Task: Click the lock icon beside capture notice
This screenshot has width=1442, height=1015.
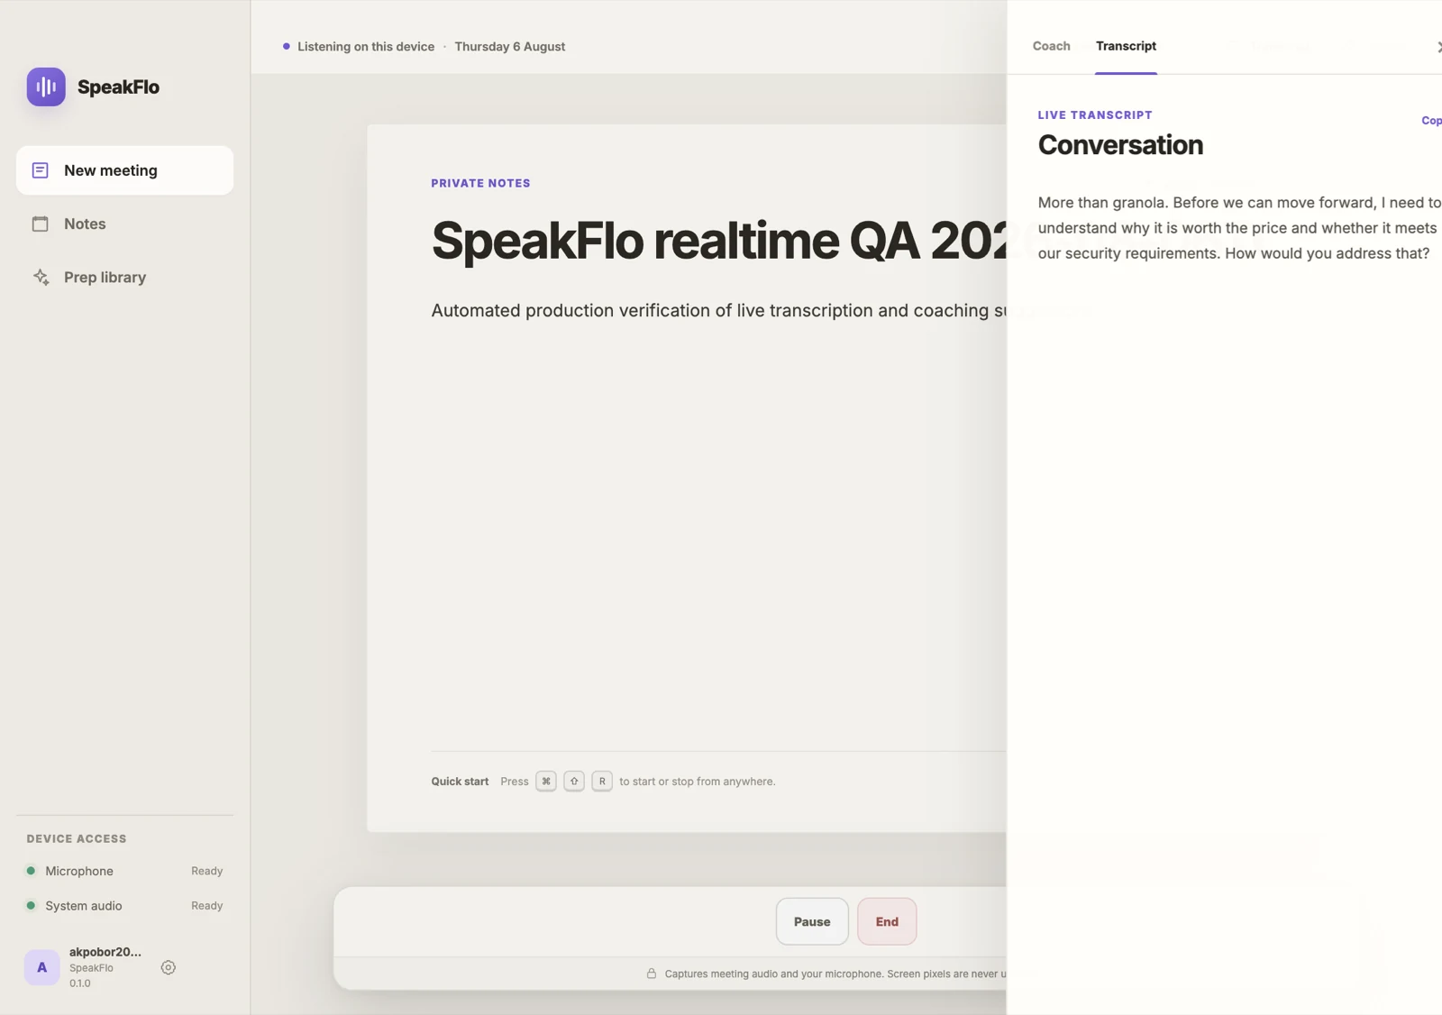Action: [x=652, y=974]
